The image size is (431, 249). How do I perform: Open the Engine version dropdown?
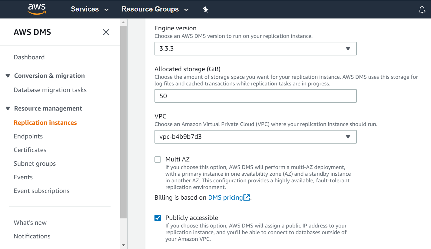click(x=255, y=48)
